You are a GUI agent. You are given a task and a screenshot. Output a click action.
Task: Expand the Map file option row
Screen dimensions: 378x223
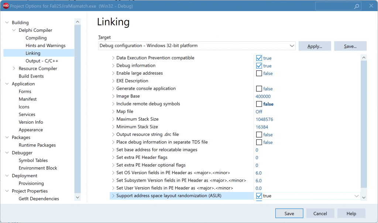tap(113, 111)
